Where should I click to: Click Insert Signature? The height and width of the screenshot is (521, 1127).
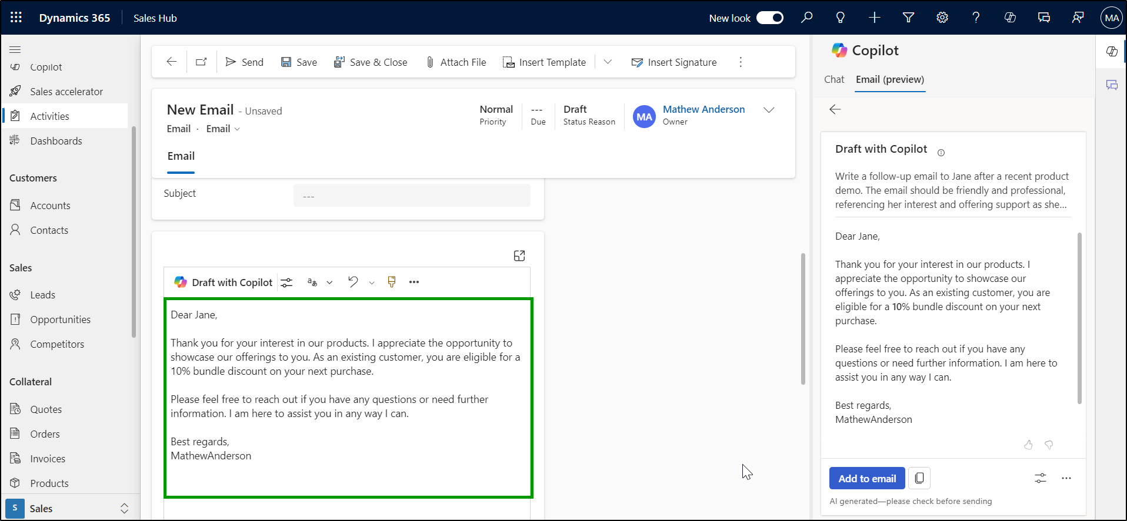[x=674, y=62]
